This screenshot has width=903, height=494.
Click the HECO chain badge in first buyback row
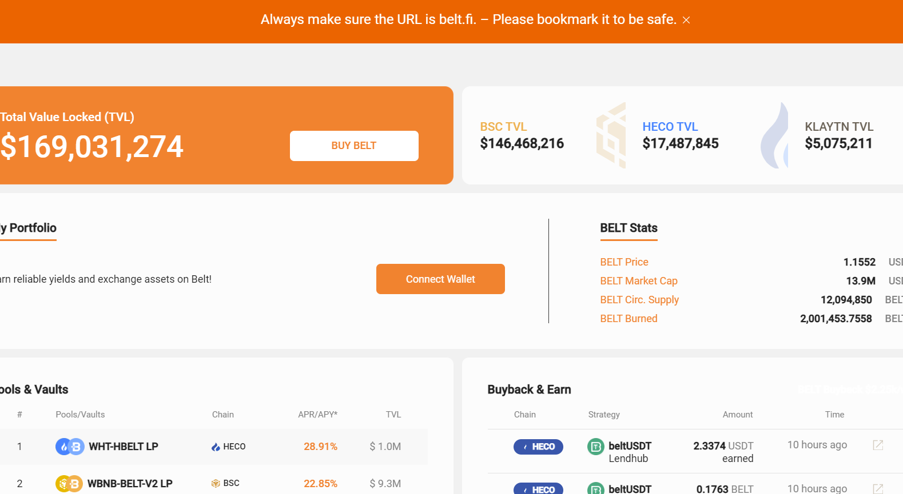(538, 447)
